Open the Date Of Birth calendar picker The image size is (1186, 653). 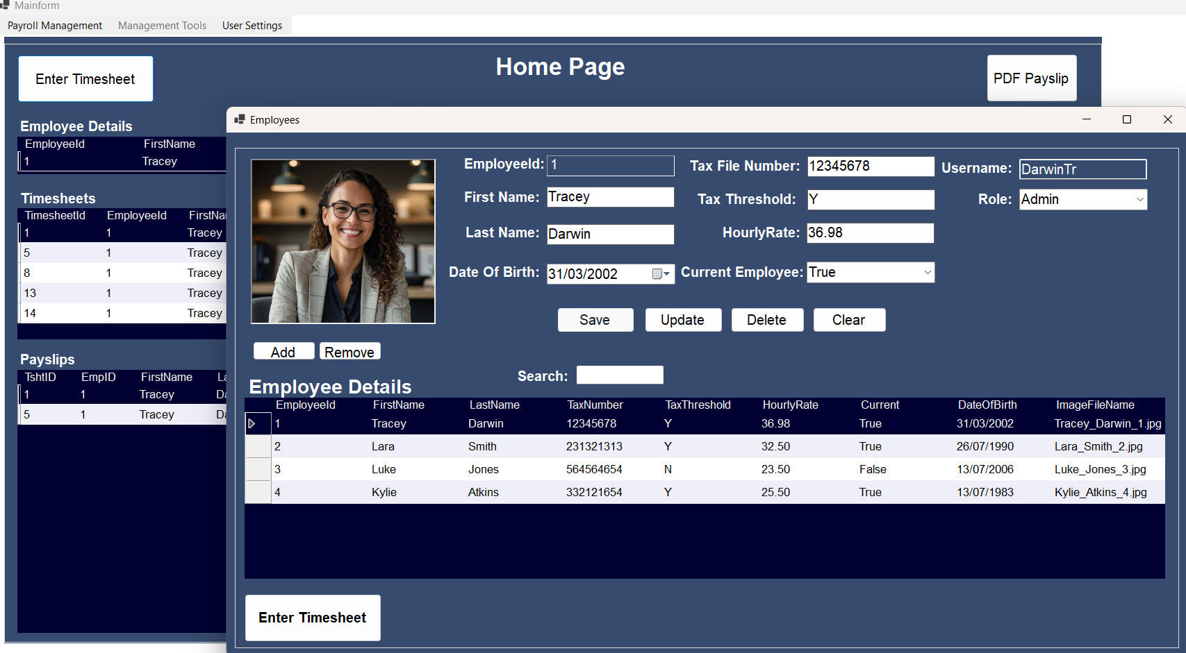661,274
